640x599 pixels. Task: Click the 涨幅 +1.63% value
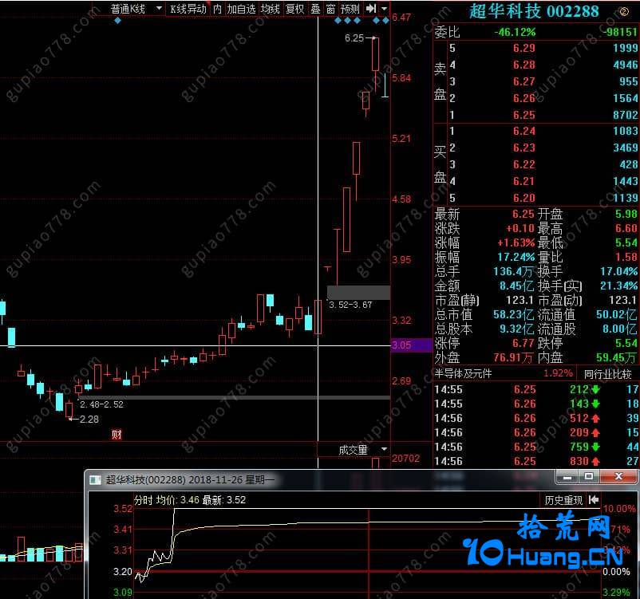pos(516,242)
